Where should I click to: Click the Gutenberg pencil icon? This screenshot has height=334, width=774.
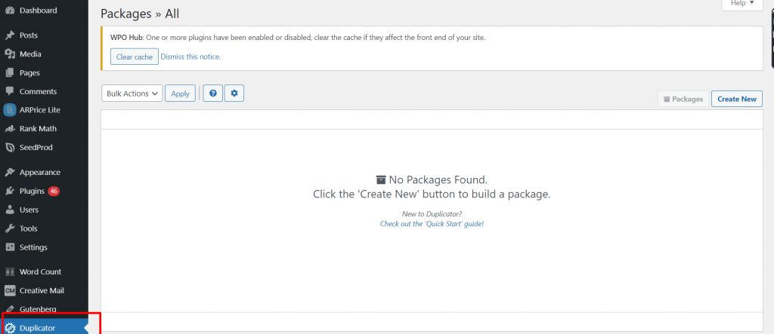(10, 309)
